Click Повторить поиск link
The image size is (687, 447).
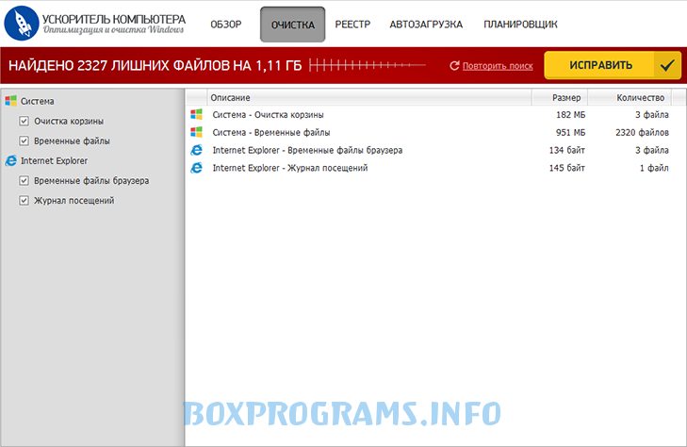tap(498, 66)
